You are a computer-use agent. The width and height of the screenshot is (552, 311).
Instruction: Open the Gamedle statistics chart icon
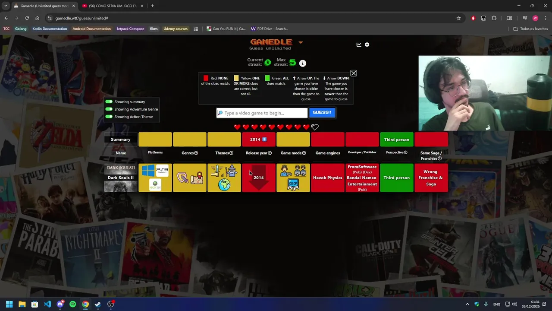pyautogui.click(x=359, y=44)
